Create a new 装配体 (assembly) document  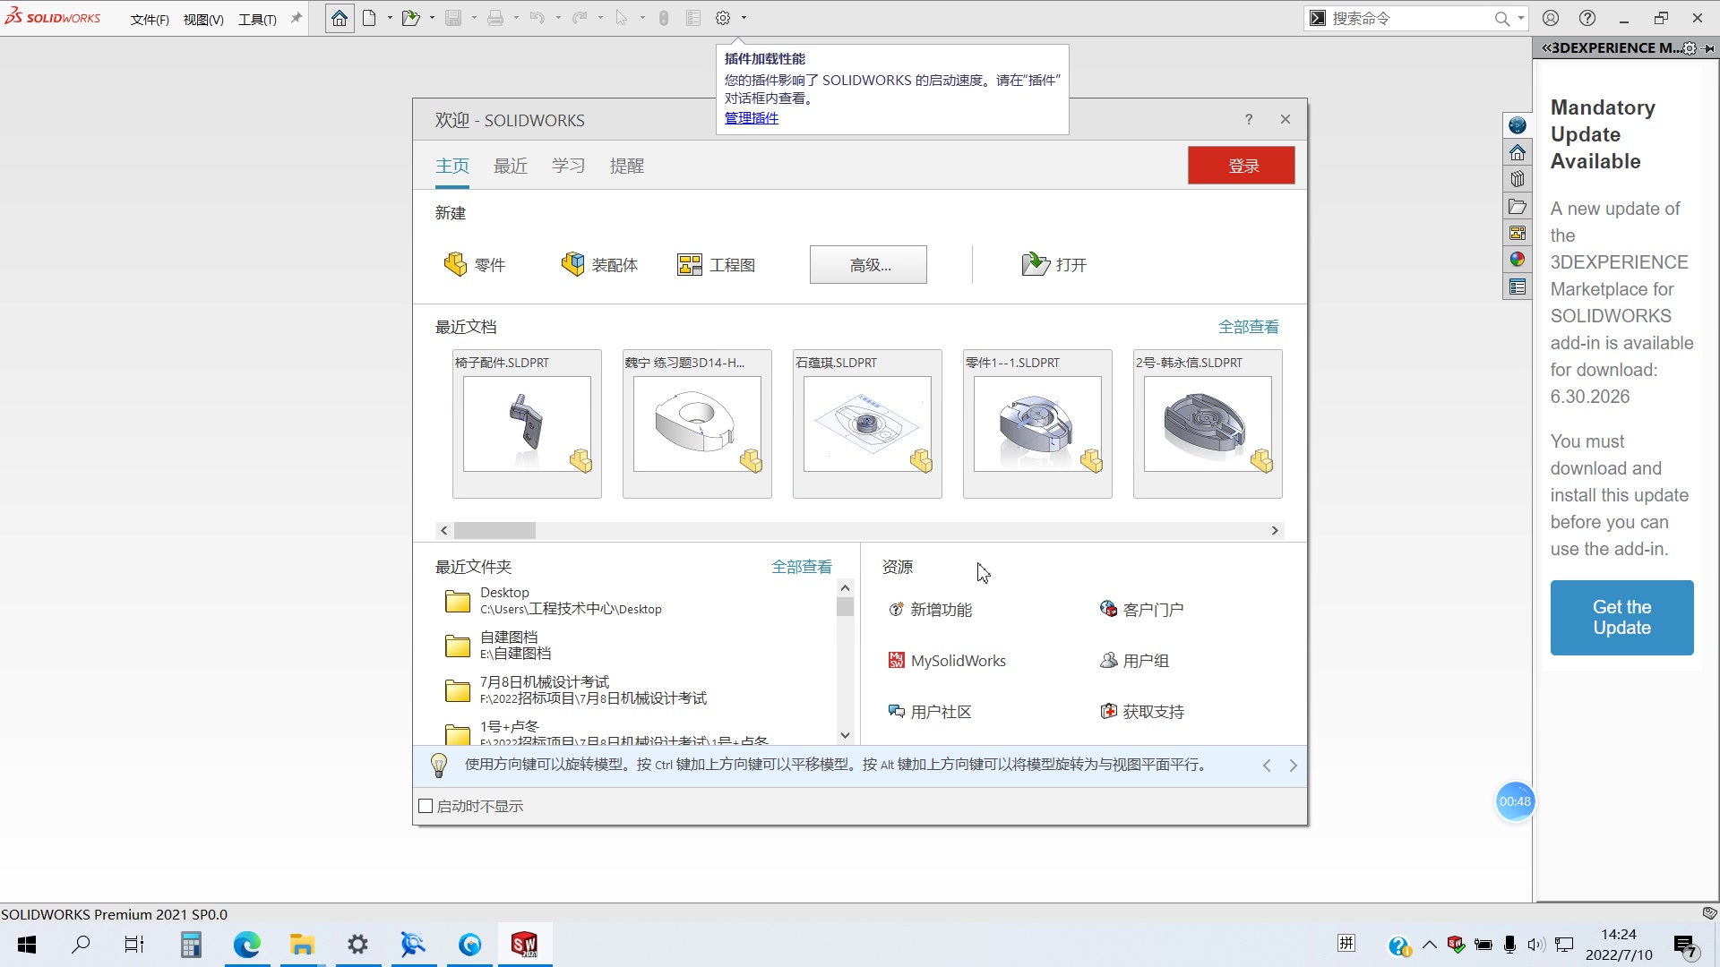600,263
